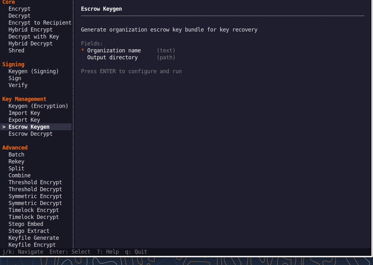This screenshot has width=373, height=265.
Task: Click the Key Management section header
Action: click(x=24, y=99)
